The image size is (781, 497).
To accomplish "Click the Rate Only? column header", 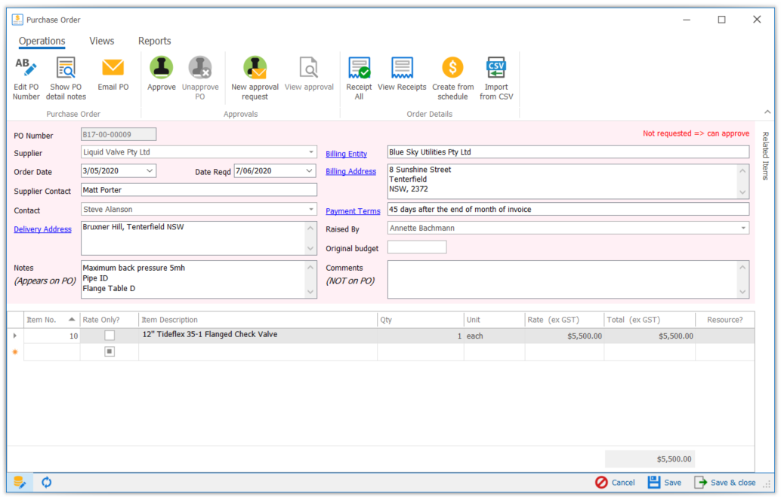I will (109, 320).
